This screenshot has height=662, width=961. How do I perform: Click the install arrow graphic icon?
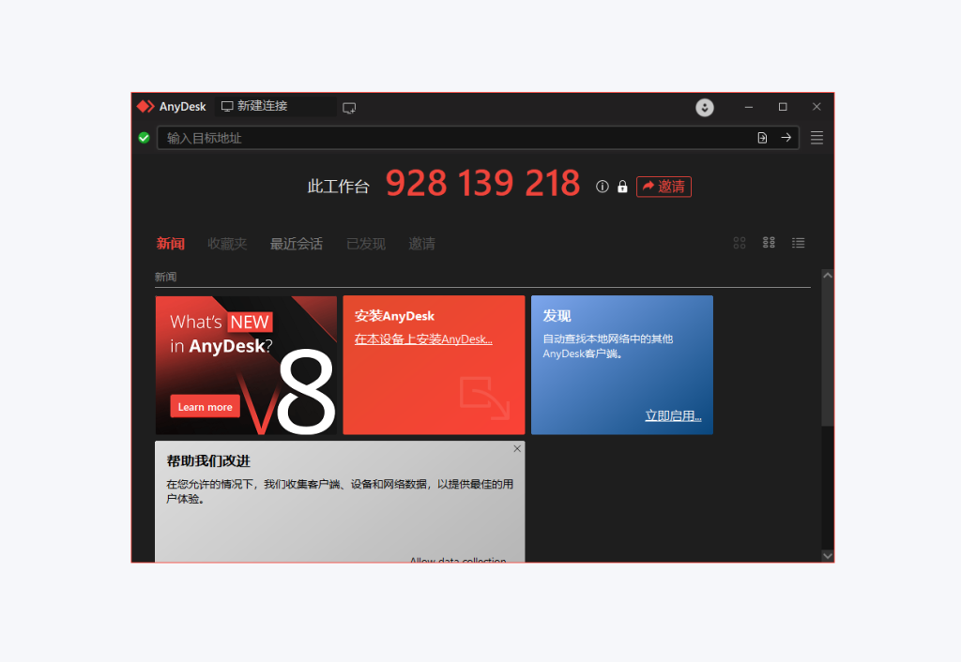(485, 399)
